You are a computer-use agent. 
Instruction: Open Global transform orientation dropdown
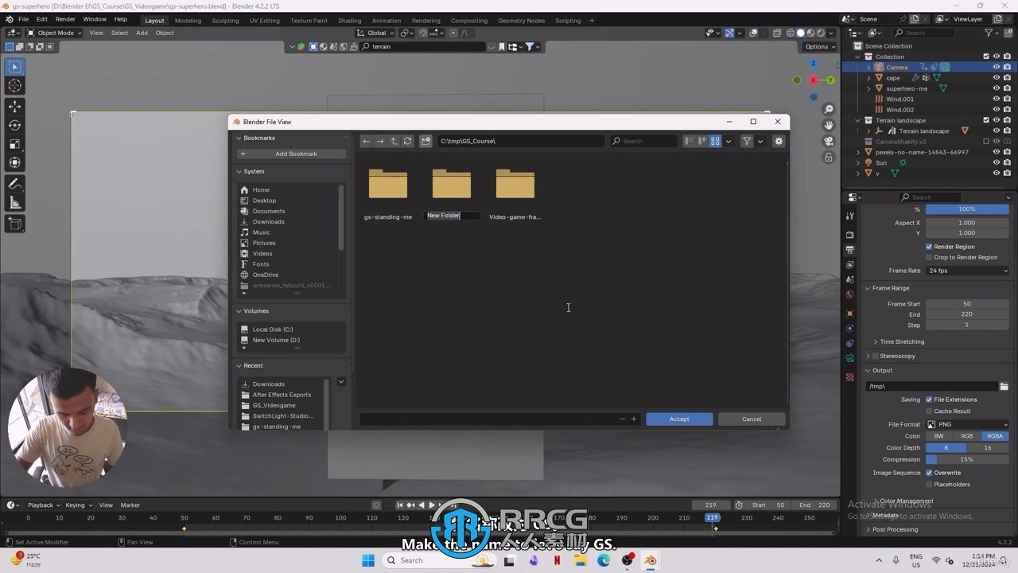coord(376,33)
